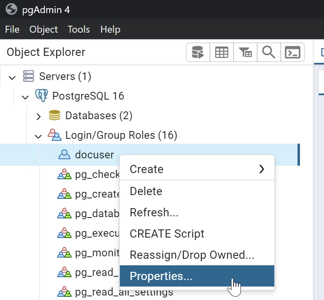Open the Object menu

tap(44, 29)
